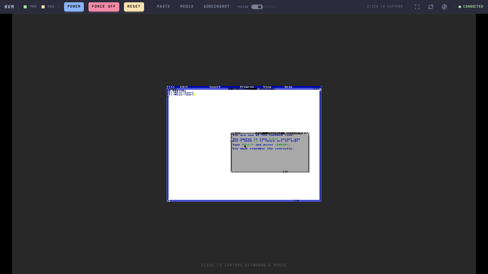Screen dimensions: 488x274
Task: Click the user account icon
Action: pos(445,6)
